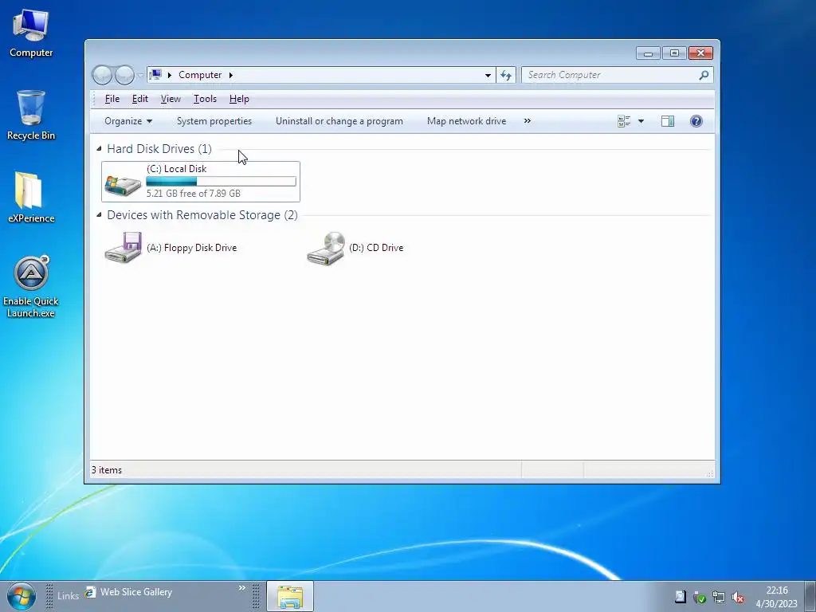Click the (A:) Floppy Disk Drive label
The image size is (816, 612).
(191, 248)
